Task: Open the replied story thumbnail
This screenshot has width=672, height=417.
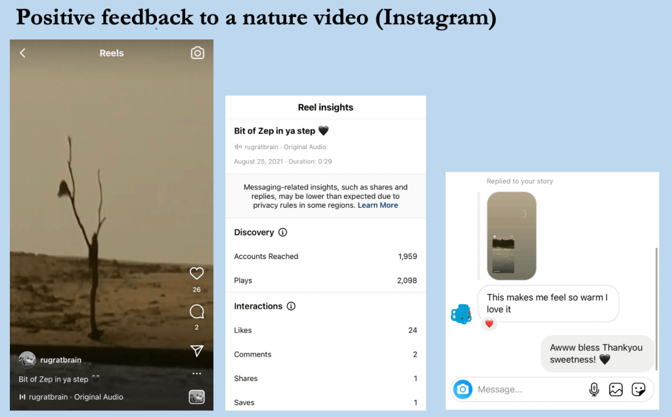Action: coord(512,235)
